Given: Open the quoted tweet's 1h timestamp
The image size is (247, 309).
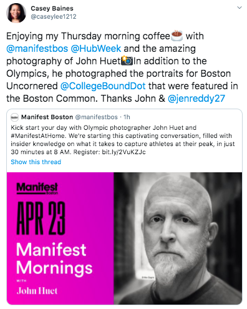Looking at the screenshot, I should coord(127,117).
